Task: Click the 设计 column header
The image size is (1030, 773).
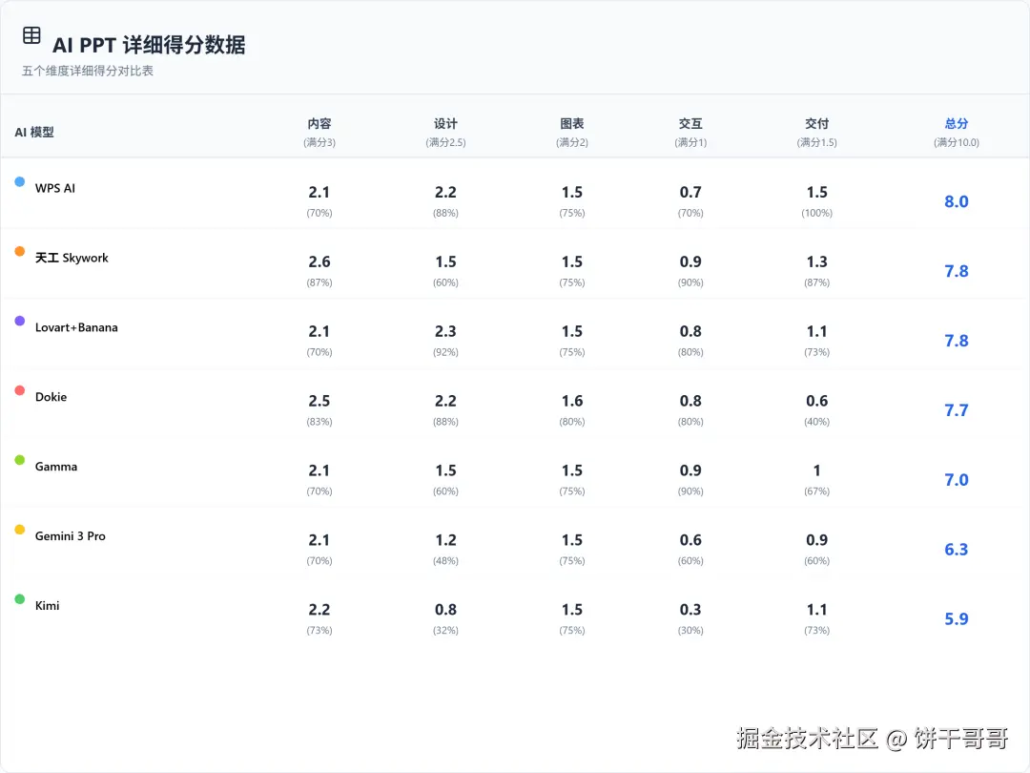Action: (445, 124)
